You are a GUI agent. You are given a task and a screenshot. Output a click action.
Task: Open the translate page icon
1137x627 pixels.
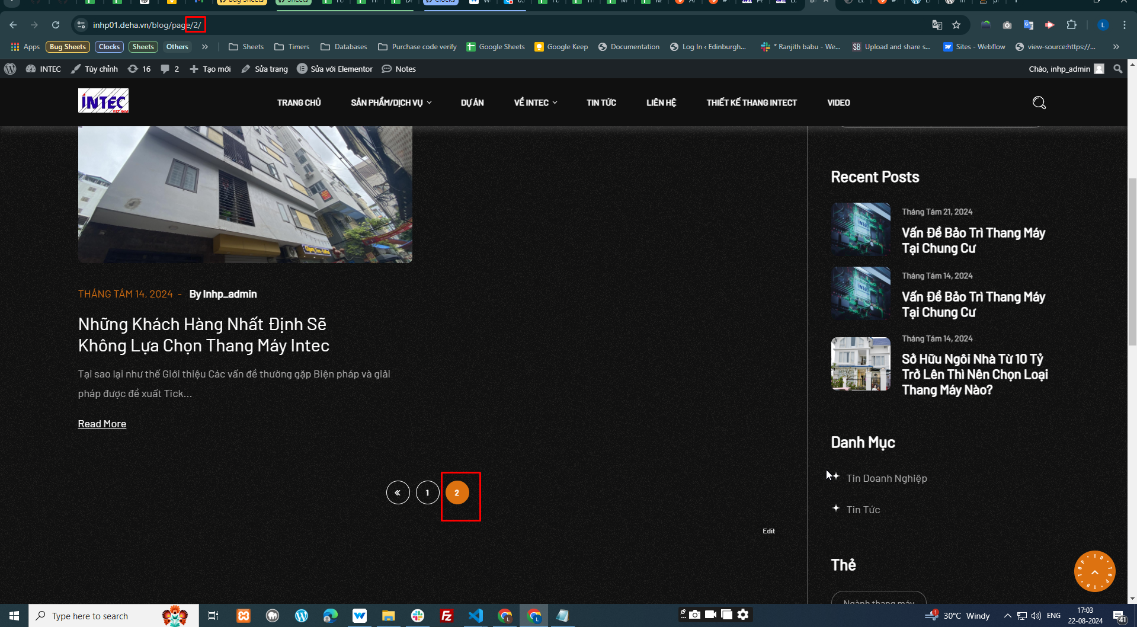point(937,25)
